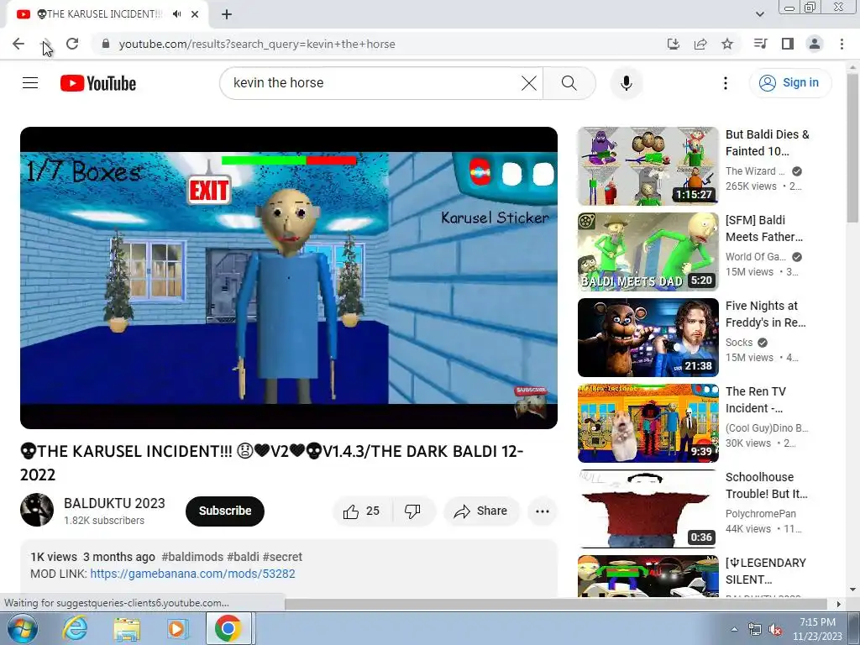Open a new browser tab

[x=227, y=14]
